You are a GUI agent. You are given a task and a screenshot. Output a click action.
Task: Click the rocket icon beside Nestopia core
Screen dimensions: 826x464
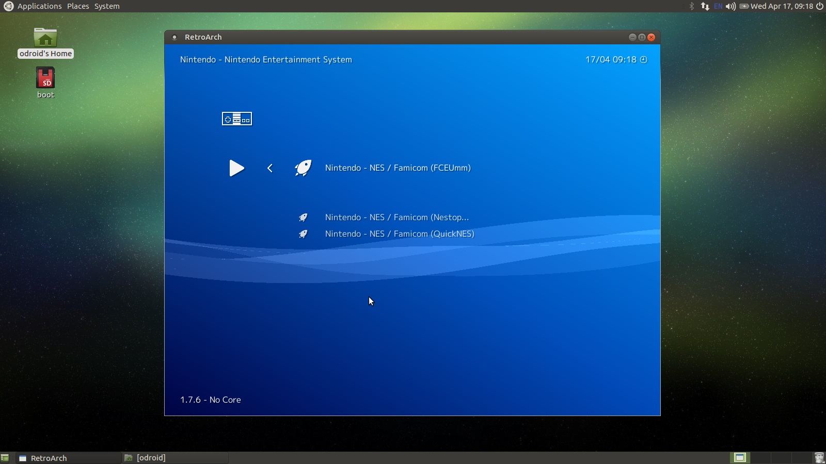(x=303, y=218)
